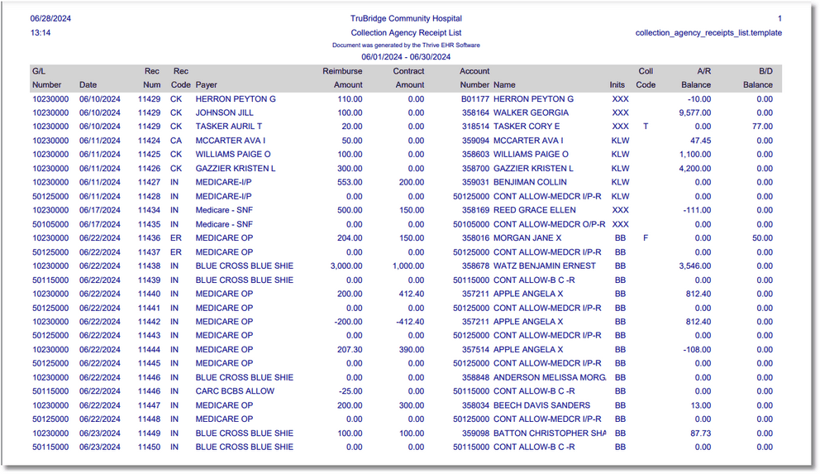Click A/R balance '3,546.00'

click(694, 266)
